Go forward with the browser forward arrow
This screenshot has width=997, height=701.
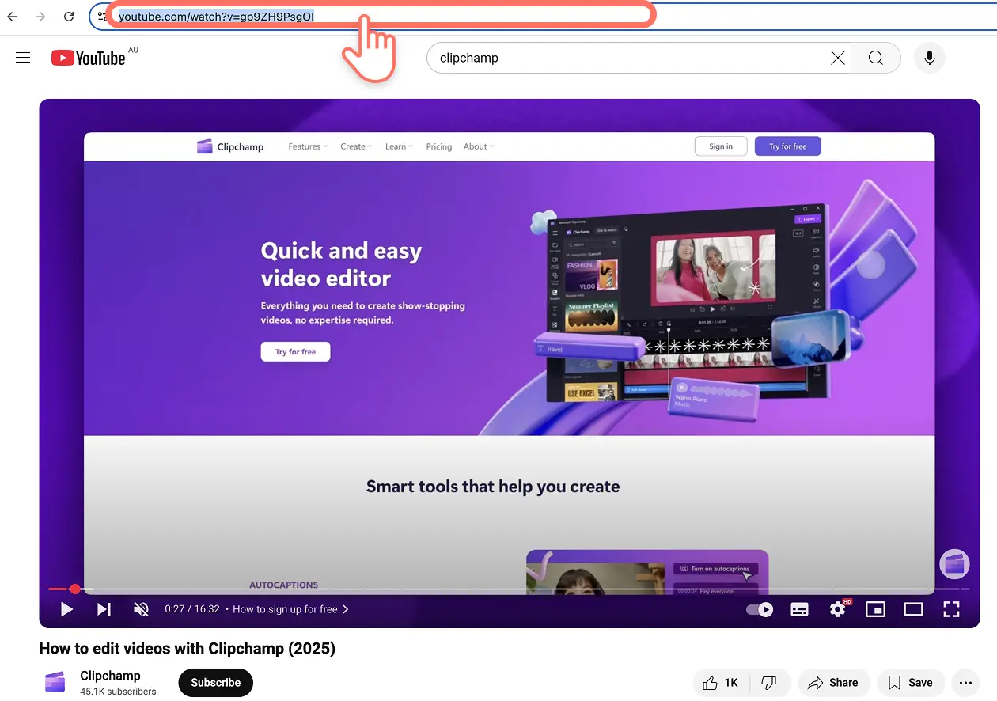(40, 16)
